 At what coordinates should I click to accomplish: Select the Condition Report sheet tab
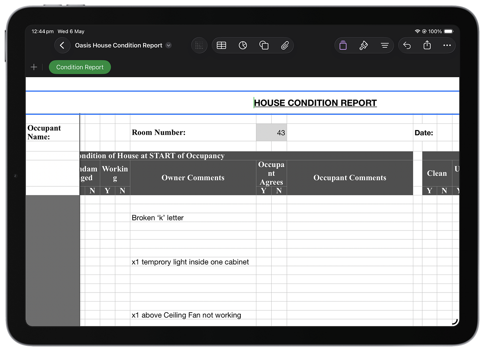click(80, 67)
